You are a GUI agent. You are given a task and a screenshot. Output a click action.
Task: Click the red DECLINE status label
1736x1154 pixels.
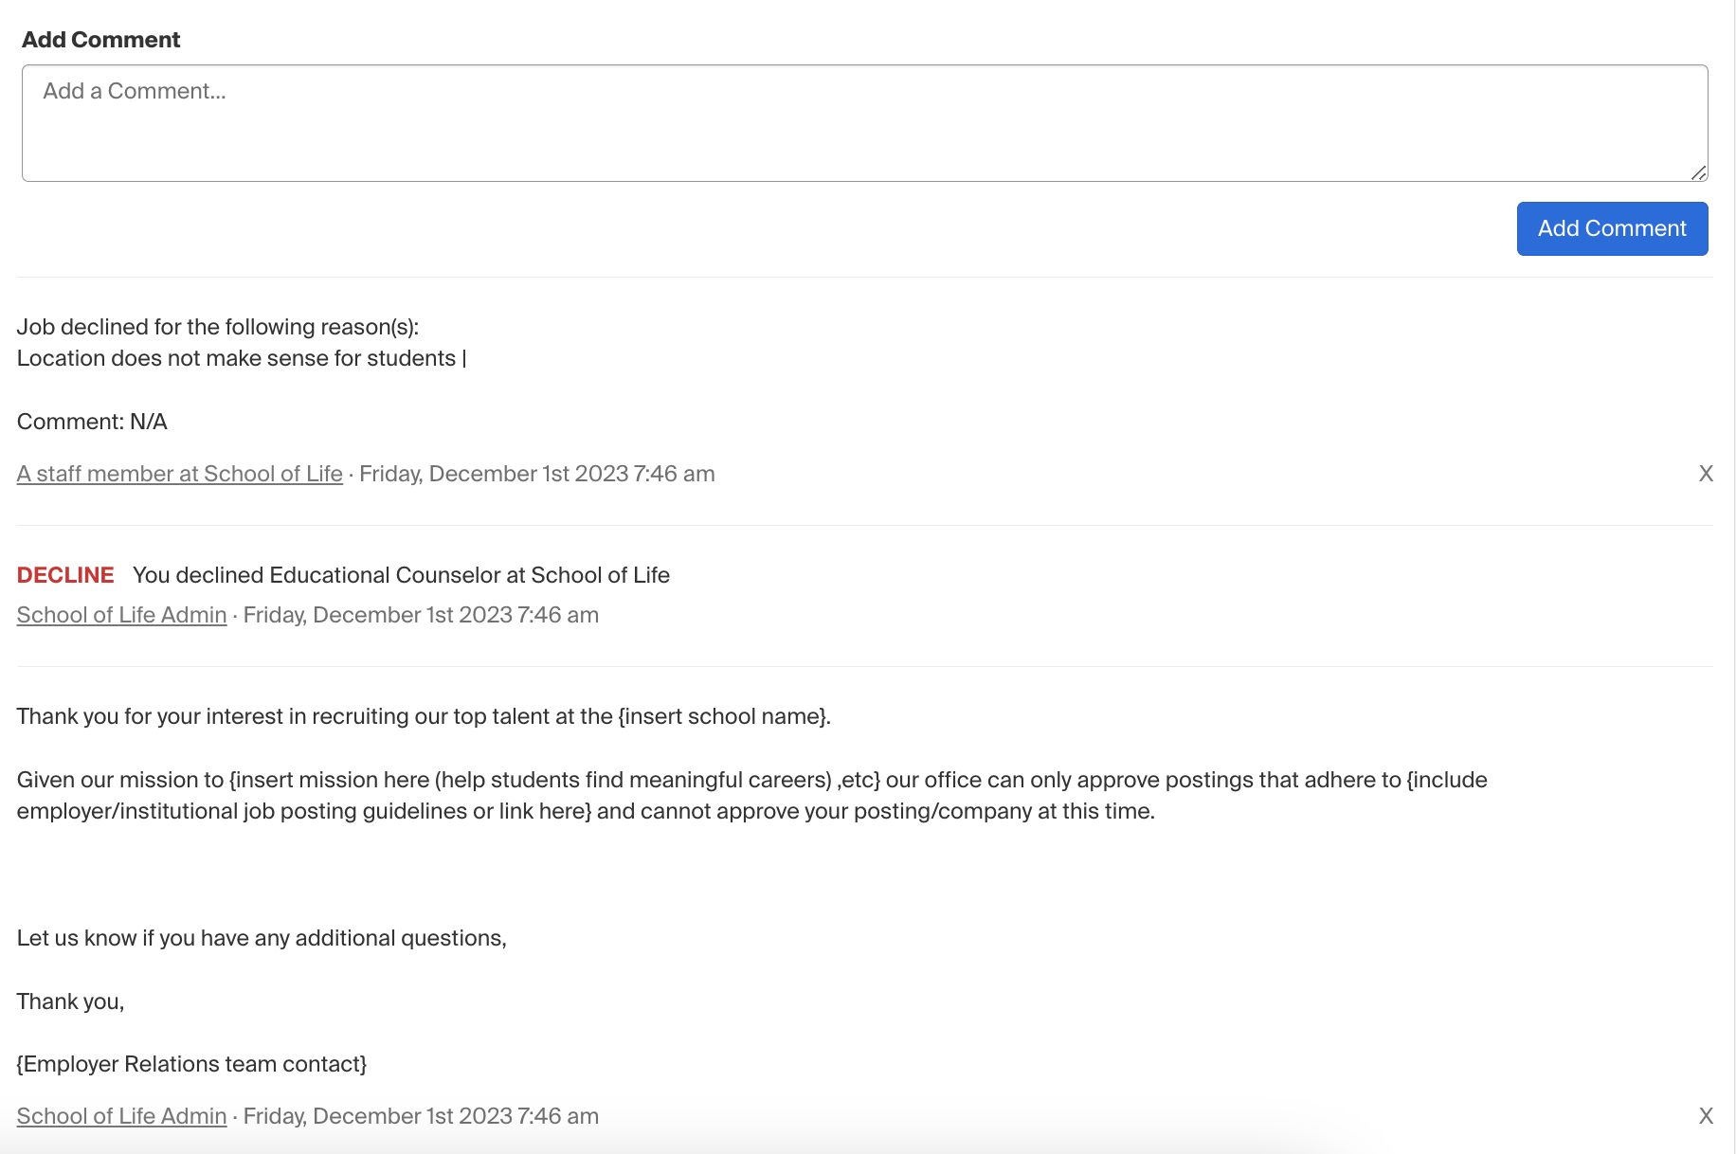tap(64, 574)
